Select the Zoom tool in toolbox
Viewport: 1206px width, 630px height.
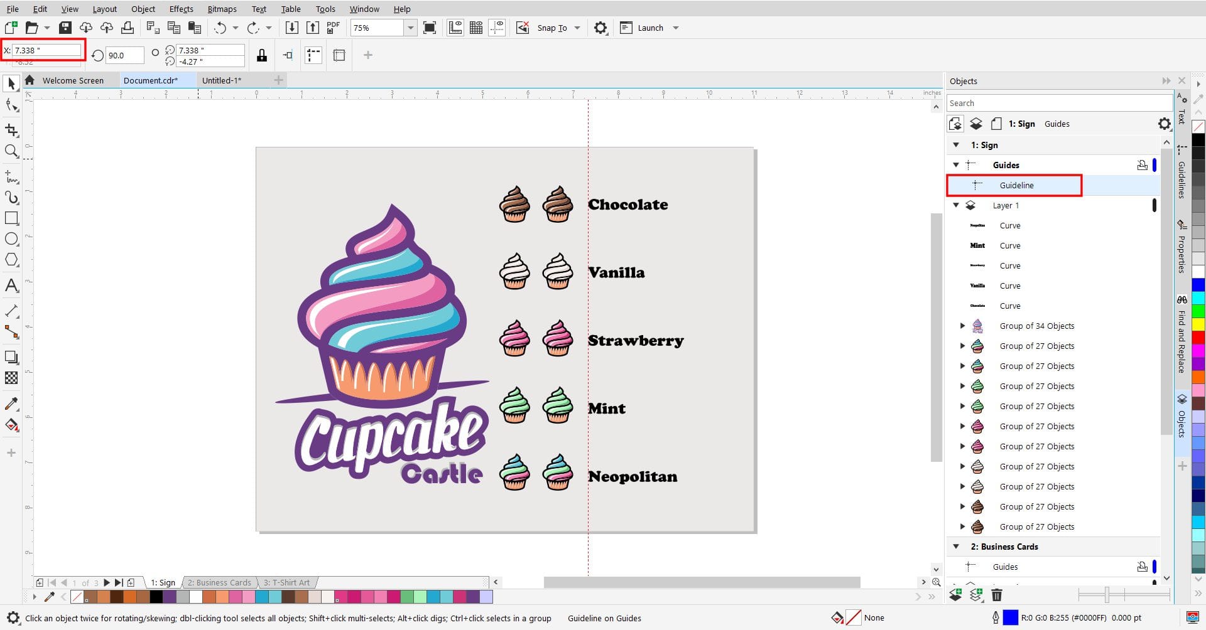[11, 151]
